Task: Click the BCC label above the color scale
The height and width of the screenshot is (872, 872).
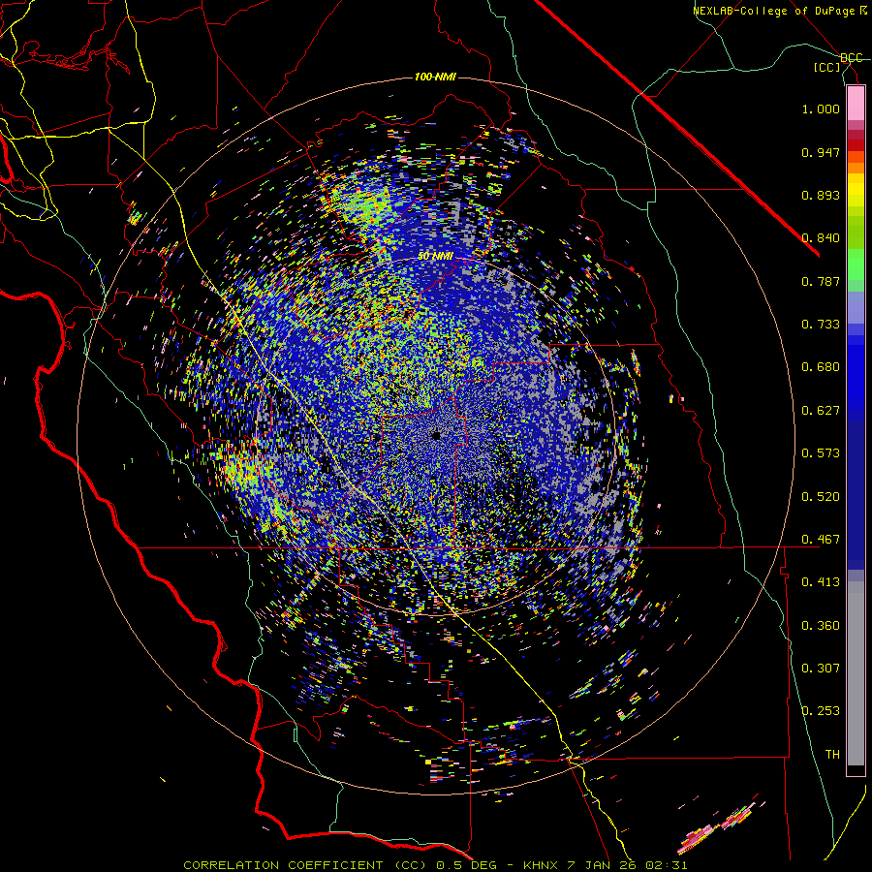Action: tap(852, 58)
